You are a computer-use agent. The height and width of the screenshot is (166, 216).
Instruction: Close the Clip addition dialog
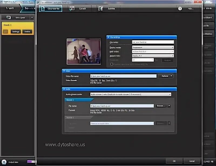click(198, 2)
